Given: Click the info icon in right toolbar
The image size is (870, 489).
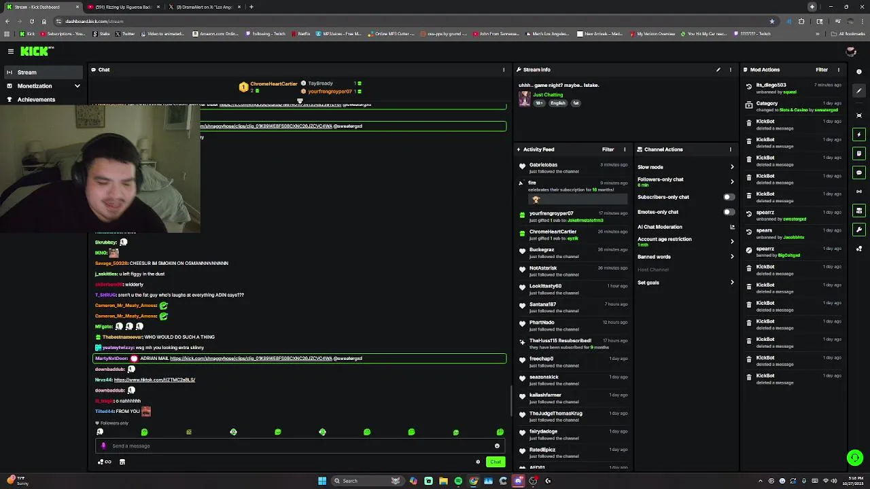Looking at the screenshot, I should click(x=859, y=71).
